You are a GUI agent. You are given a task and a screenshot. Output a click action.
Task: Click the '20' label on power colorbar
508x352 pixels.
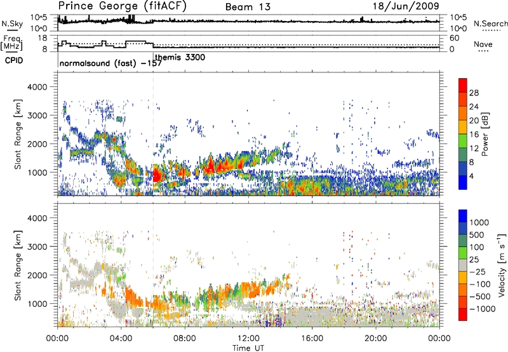coord(474,121)
